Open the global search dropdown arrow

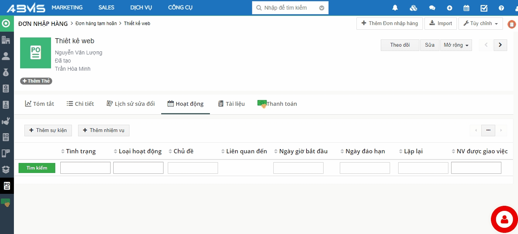click(322, 8)
